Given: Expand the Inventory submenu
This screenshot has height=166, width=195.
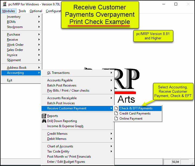Looking at the screenshot, I should (14, 17).
